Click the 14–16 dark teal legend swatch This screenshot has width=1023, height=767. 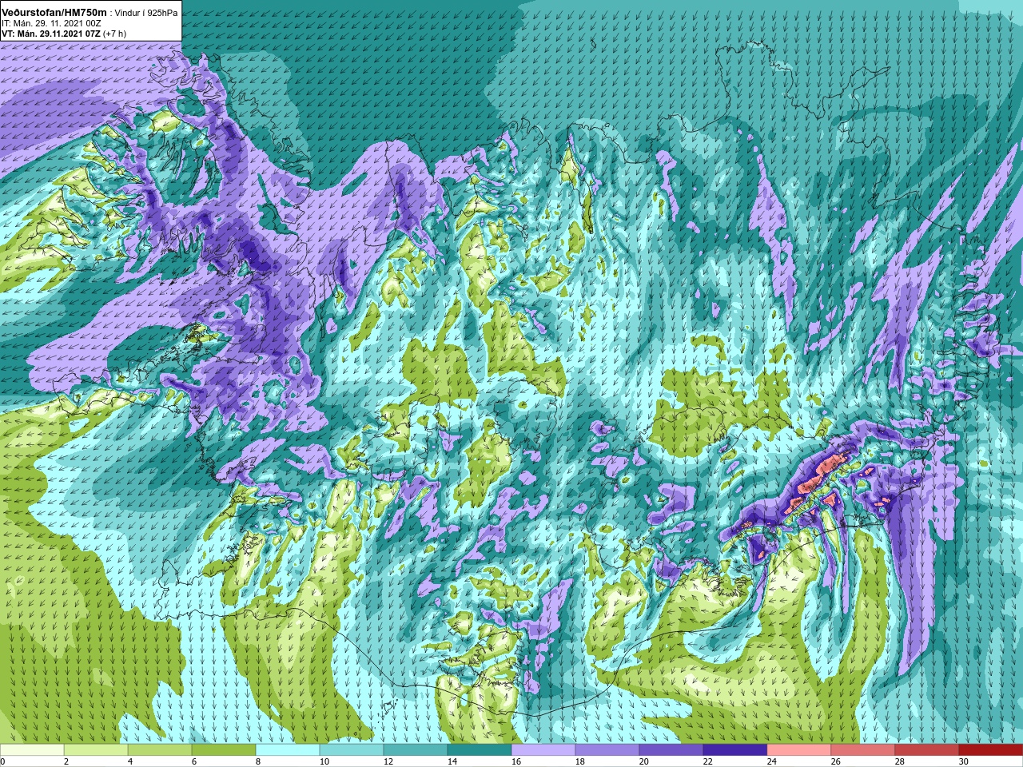click(480, 750)
